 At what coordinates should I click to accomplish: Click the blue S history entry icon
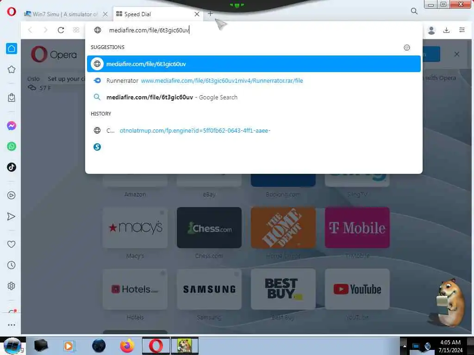(97, 147)
